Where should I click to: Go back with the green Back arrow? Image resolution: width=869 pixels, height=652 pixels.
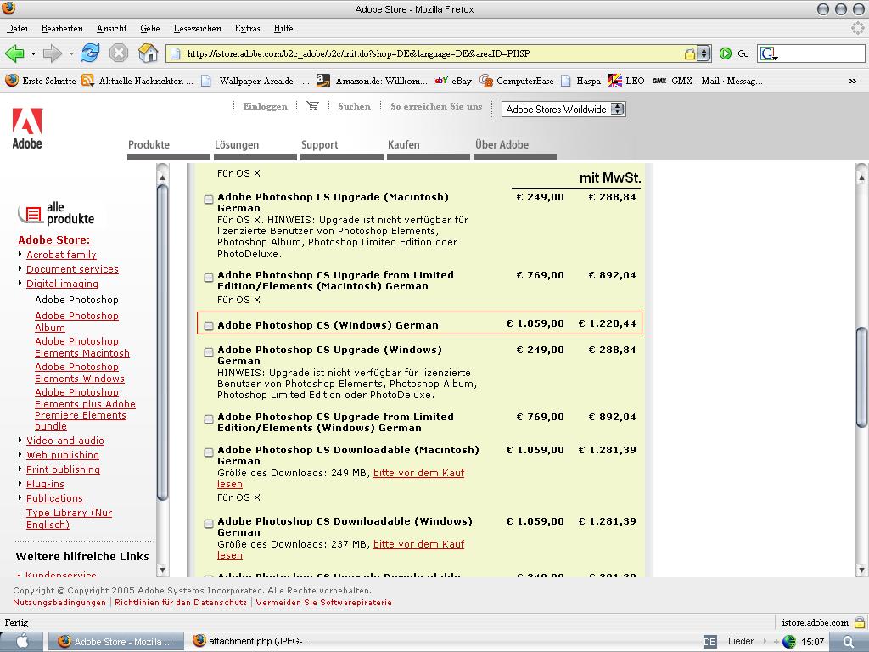point(14,53)
